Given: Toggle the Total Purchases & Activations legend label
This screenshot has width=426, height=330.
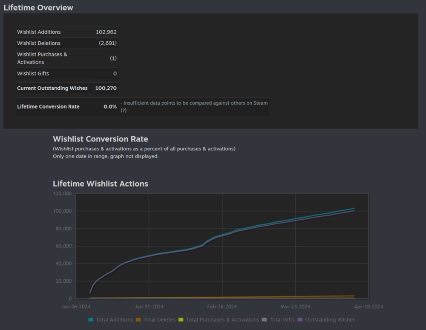Looking at the screenshot, I should pos(222,320).
